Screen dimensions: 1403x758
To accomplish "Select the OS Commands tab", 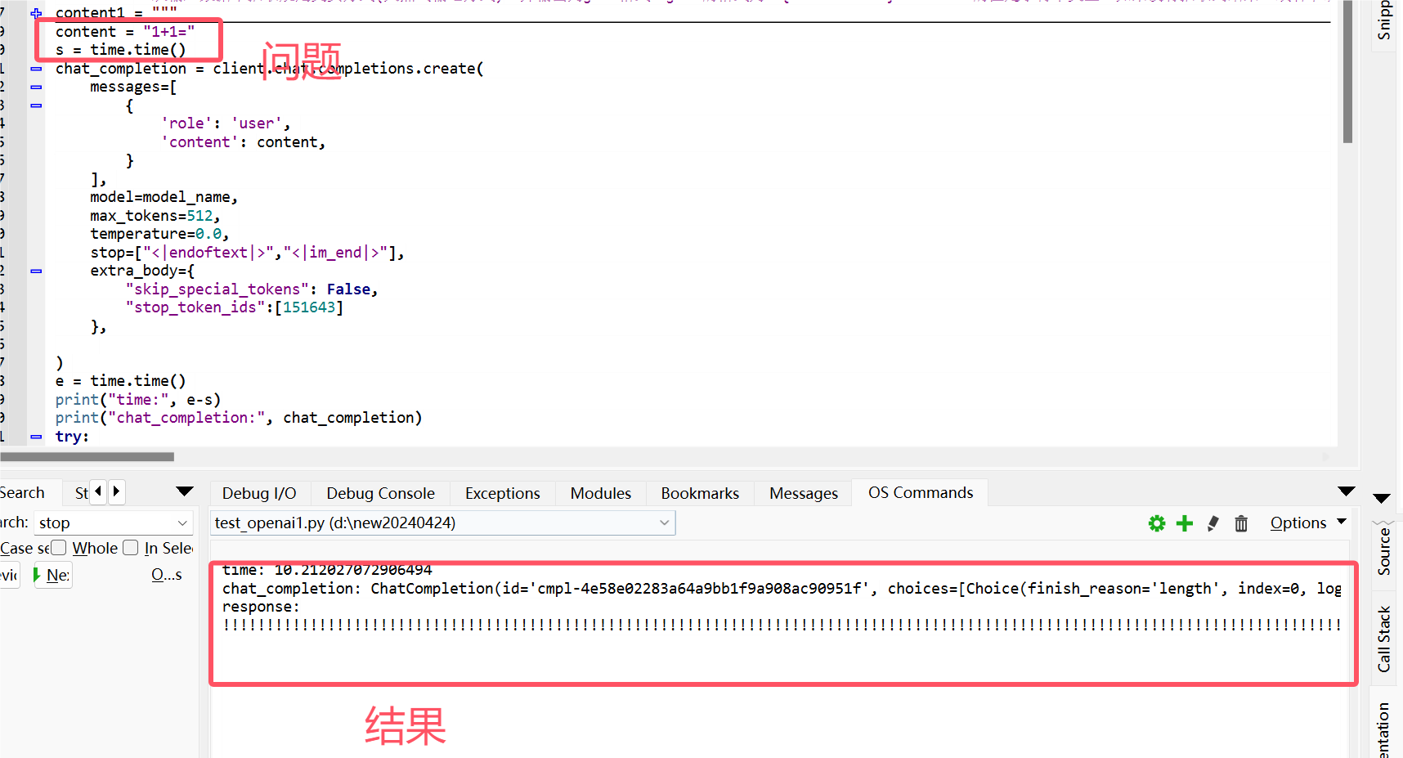I will point(921,492).
